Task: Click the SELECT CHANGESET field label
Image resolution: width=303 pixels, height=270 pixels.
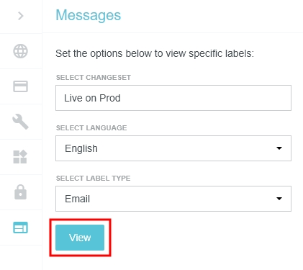Action: (x=94, y=78)
